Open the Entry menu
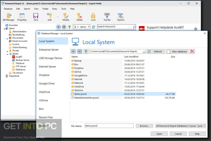The width and height of the screenshot is (211, 141). (55, 9)
